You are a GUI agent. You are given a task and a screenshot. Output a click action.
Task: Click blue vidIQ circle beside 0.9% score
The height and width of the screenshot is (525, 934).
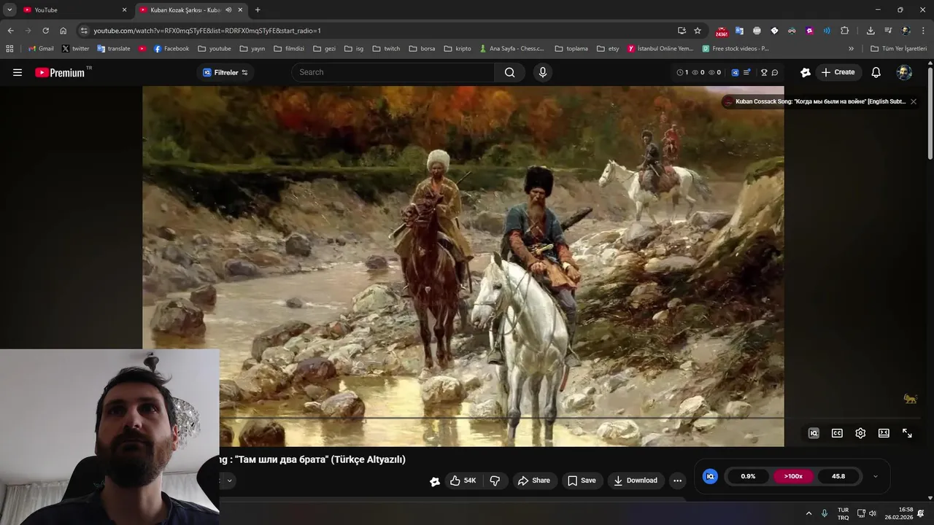click(x=710, y=476)
